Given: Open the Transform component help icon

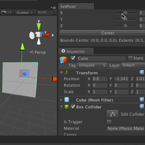Looking at the screenshot, I should coord(141,72).
